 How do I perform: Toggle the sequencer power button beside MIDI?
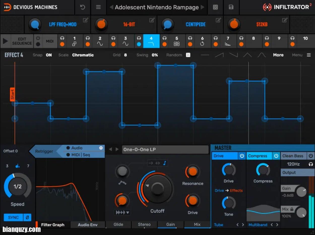coord(38,38)
